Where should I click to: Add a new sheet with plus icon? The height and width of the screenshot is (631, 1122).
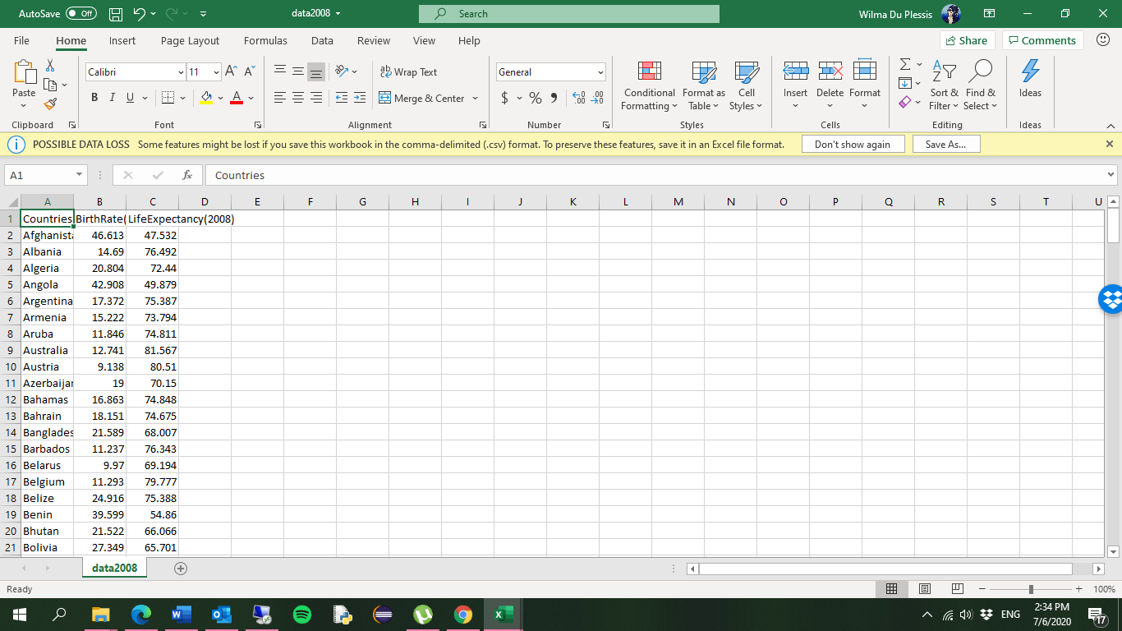click(181, 569)
